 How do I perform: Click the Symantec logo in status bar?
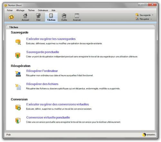(149, 135)
